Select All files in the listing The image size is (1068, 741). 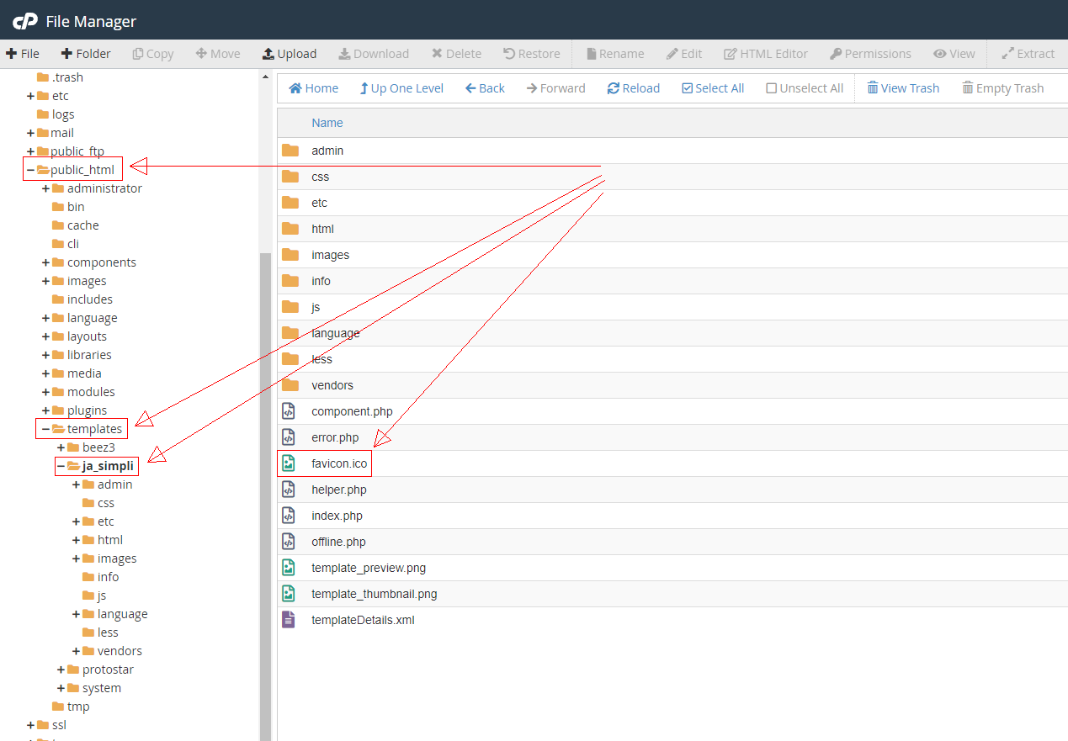(x=712, y=87)
